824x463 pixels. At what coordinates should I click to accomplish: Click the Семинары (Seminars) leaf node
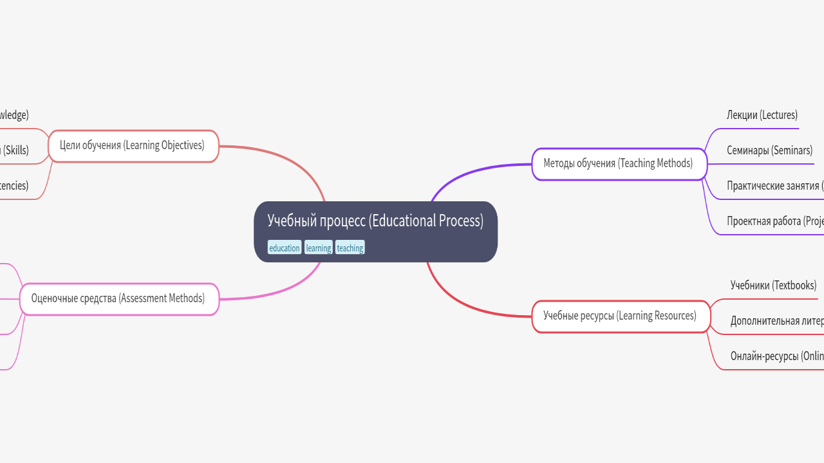point(769,151)
